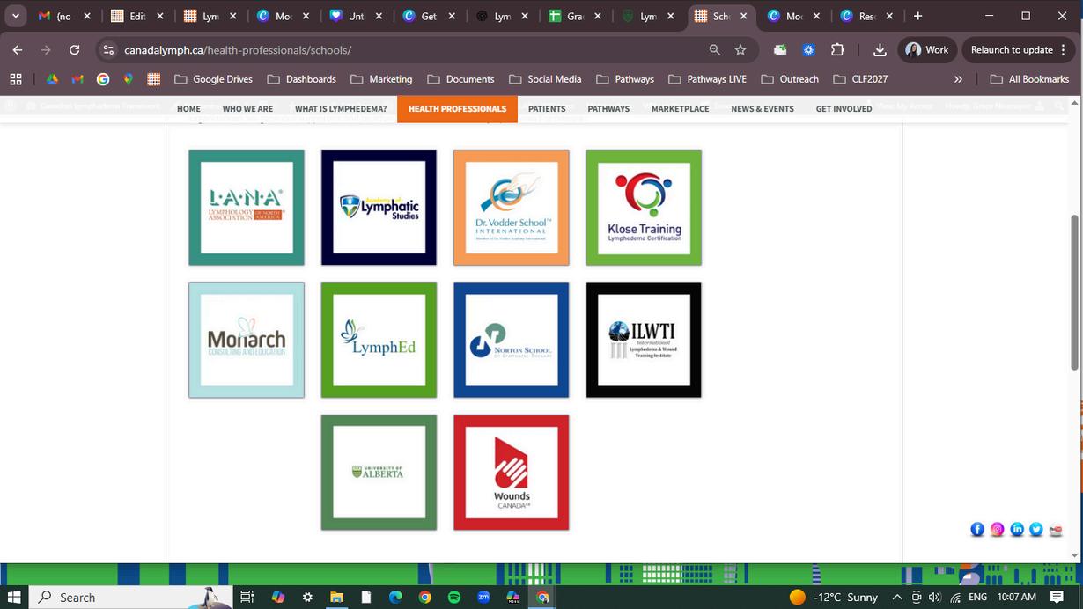Viewport: 1083px width, 609px height.
Task: Open the Dashboards bookmark folder
Action: 302,79
